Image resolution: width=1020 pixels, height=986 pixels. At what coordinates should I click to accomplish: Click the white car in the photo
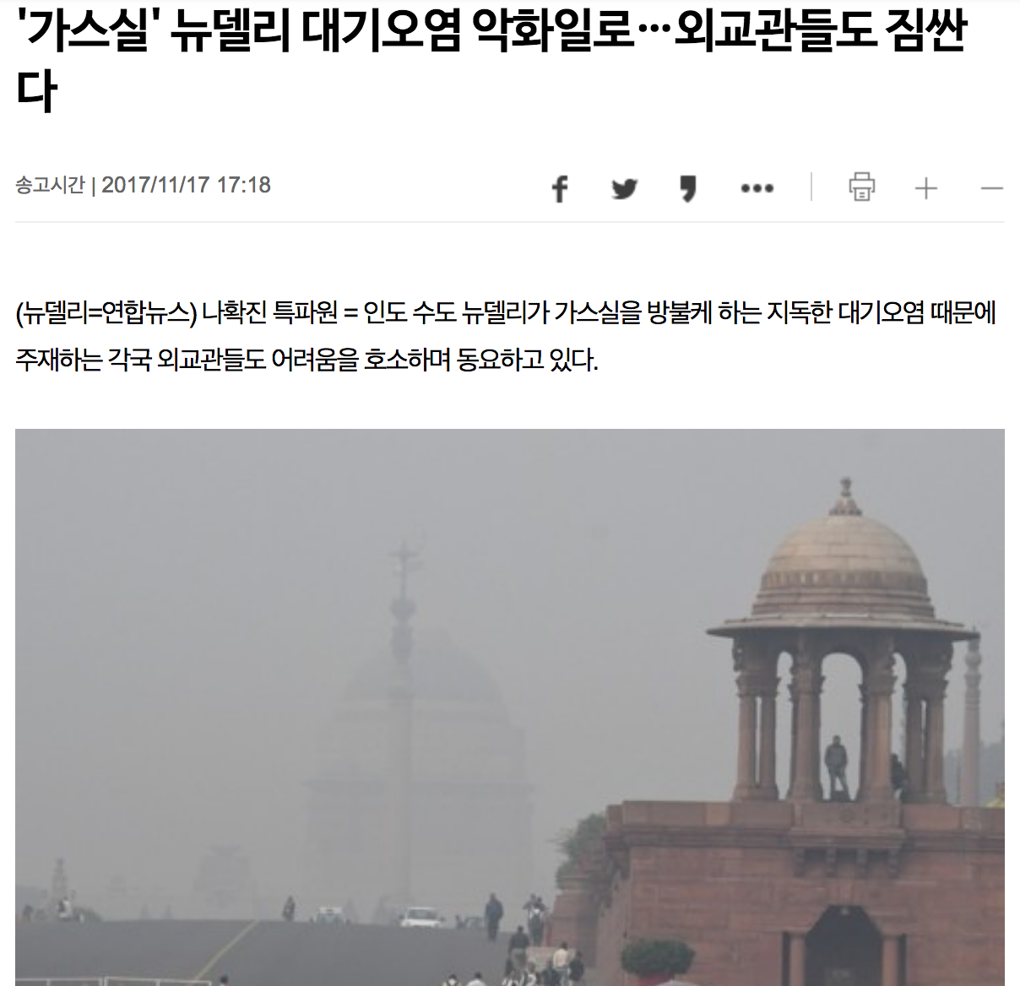[420, 917]
